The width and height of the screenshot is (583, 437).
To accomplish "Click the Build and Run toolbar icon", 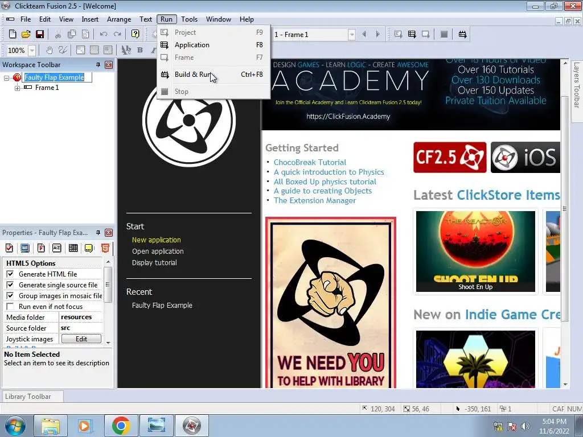I will (462, 34).
